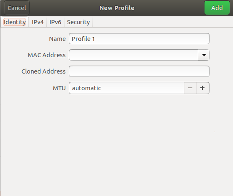Cancel the New Profile dialog
The height and width of the screenshot is (196, 233).
click(17, 8)
